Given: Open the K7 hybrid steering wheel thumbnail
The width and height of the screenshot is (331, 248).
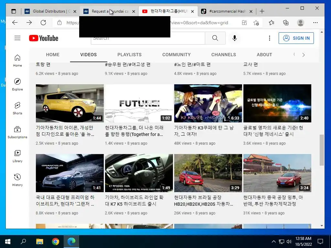Looking at the screenshot, I should point(139,173).
